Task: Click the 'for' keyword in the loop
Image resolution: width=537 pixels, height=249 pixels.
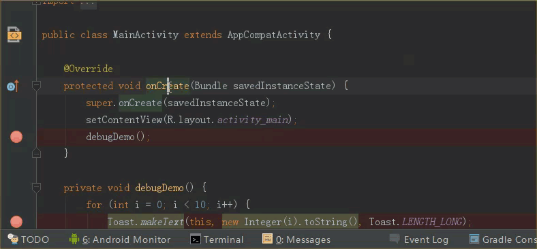Action: click(94, 205)
